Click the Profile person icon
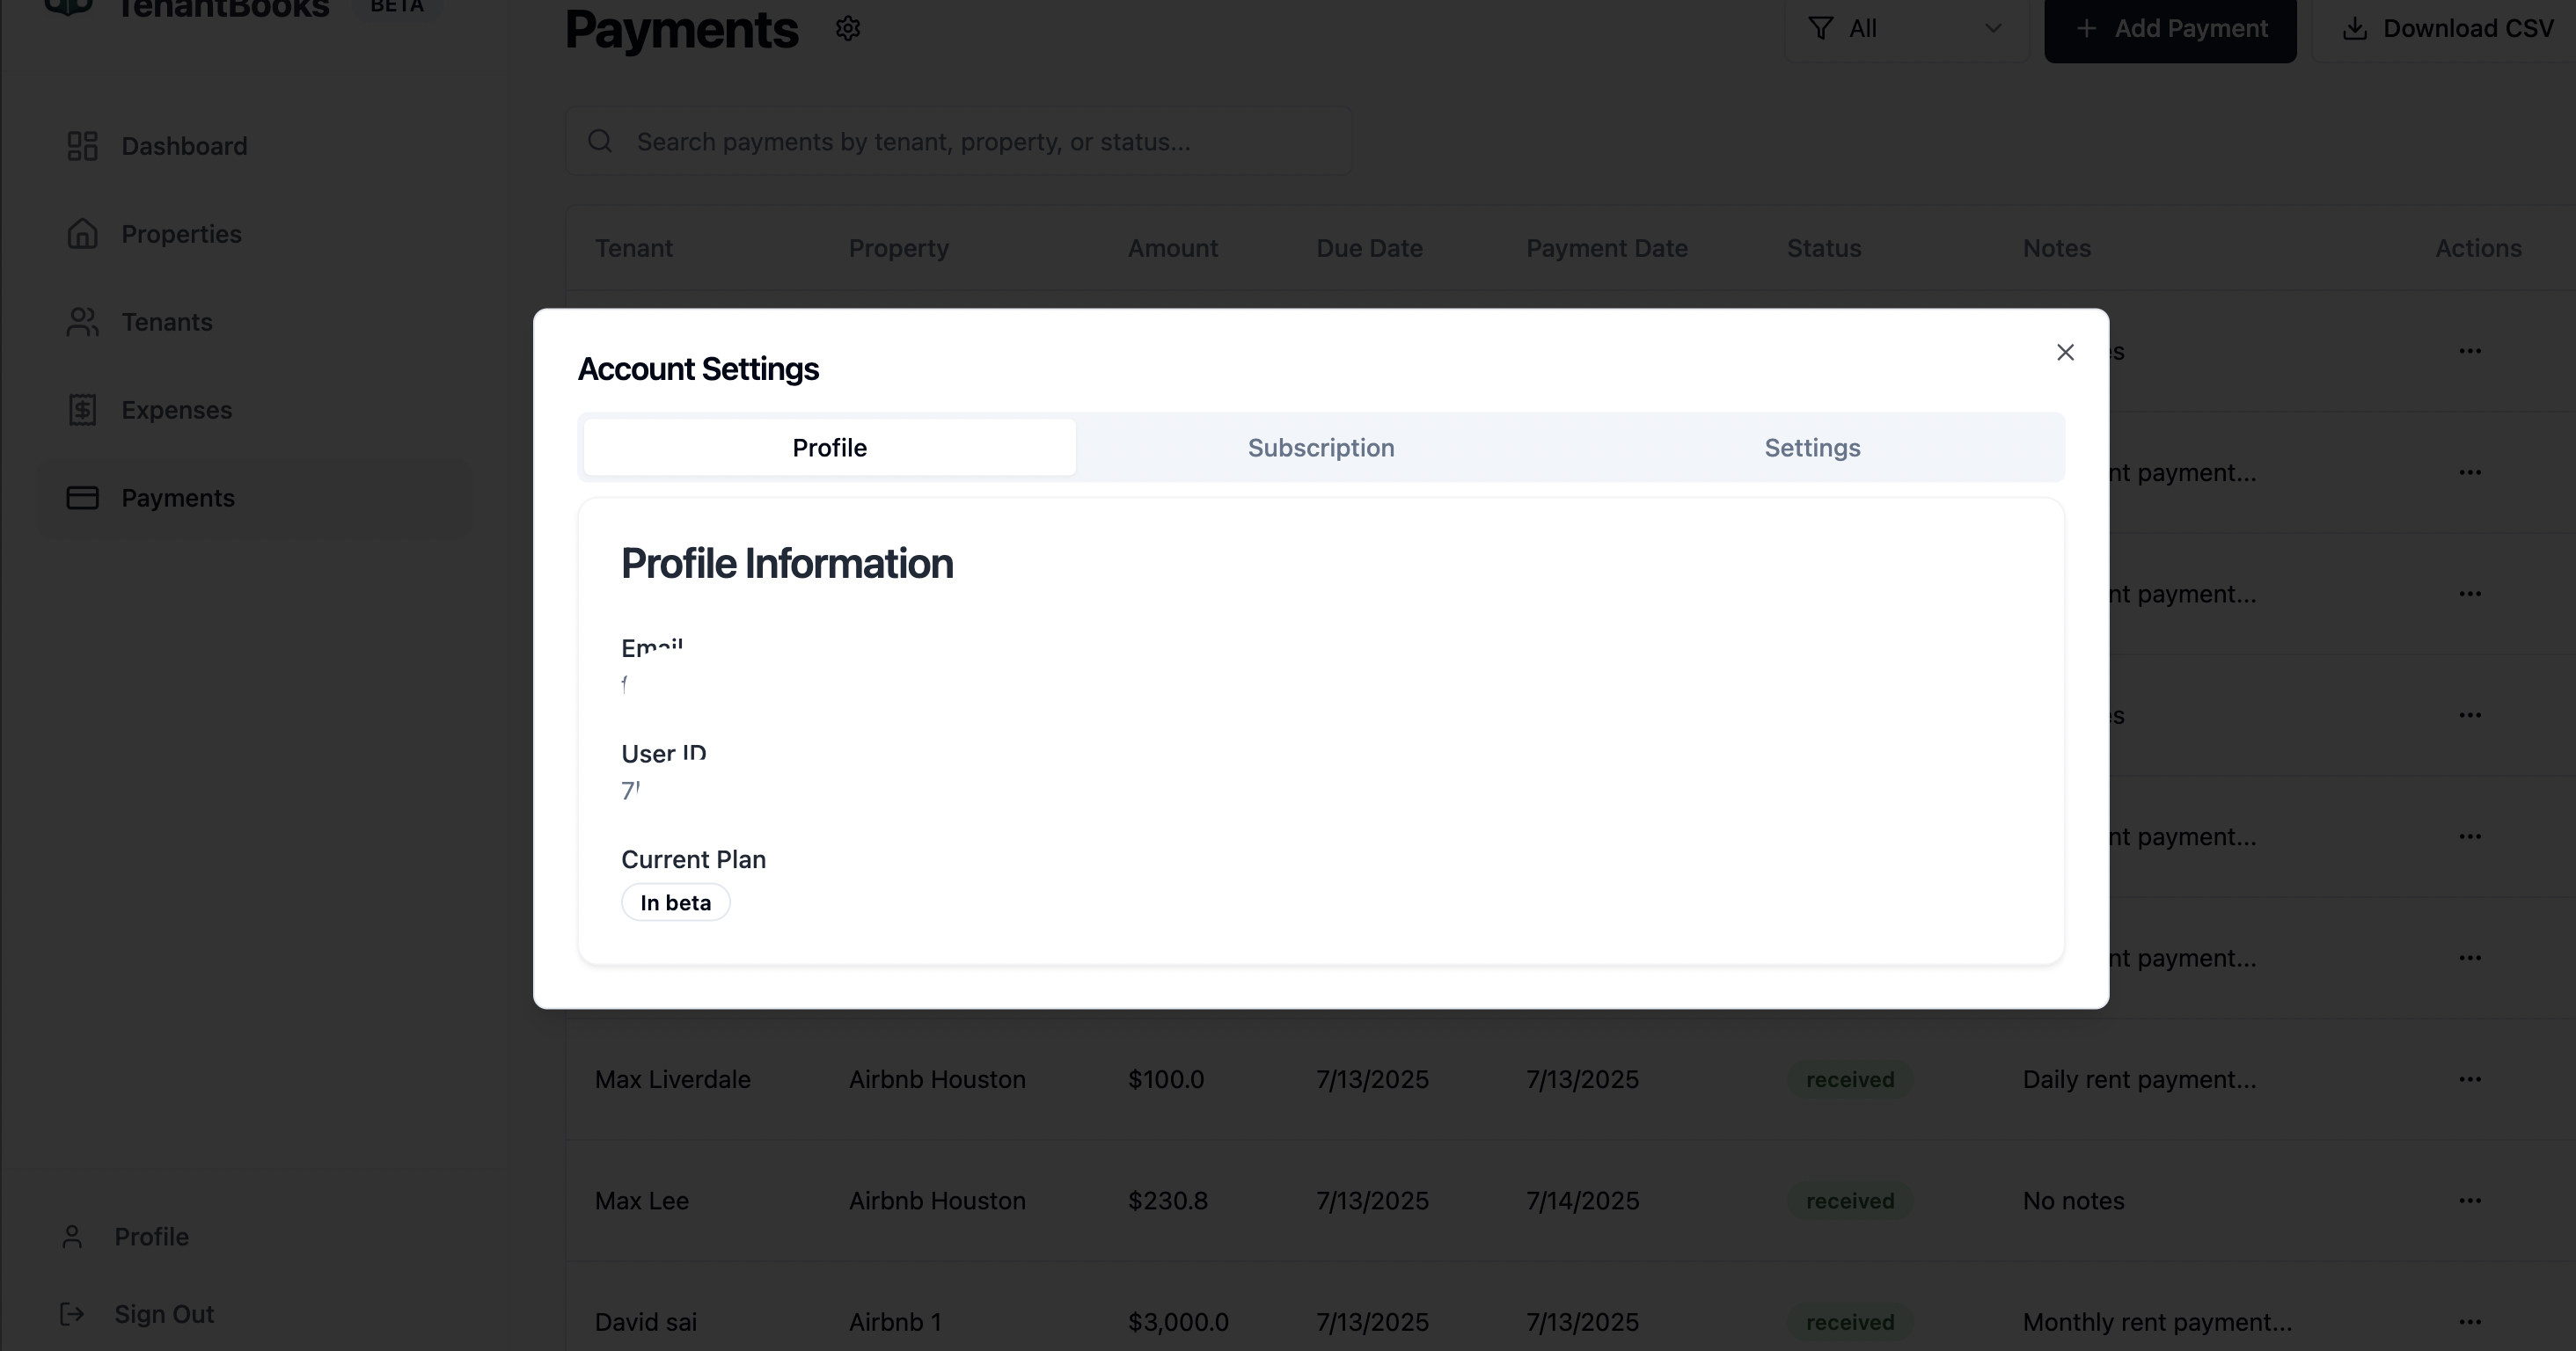Screen dimensions: 2576x1351 72,1237
